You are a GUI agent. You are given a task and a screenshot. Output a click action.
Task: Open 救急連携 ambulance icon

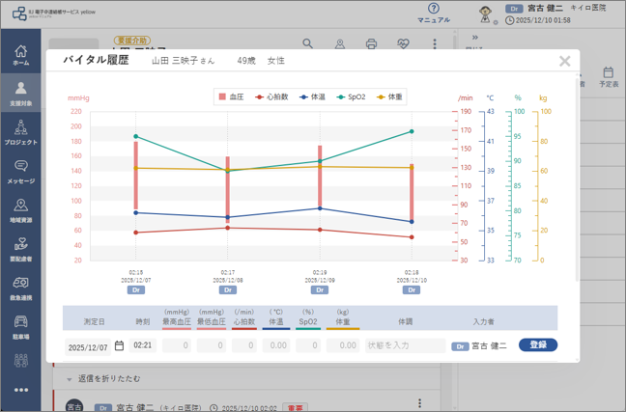click(x=20, y=288)
